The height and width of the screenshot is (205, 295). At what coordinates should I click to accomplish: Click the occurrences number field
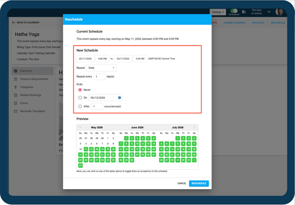[97, 106]
